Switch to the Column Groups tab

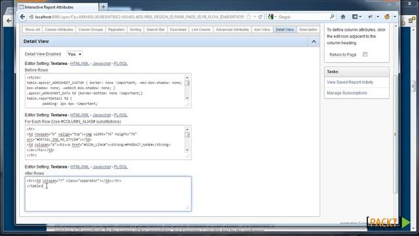90,29
